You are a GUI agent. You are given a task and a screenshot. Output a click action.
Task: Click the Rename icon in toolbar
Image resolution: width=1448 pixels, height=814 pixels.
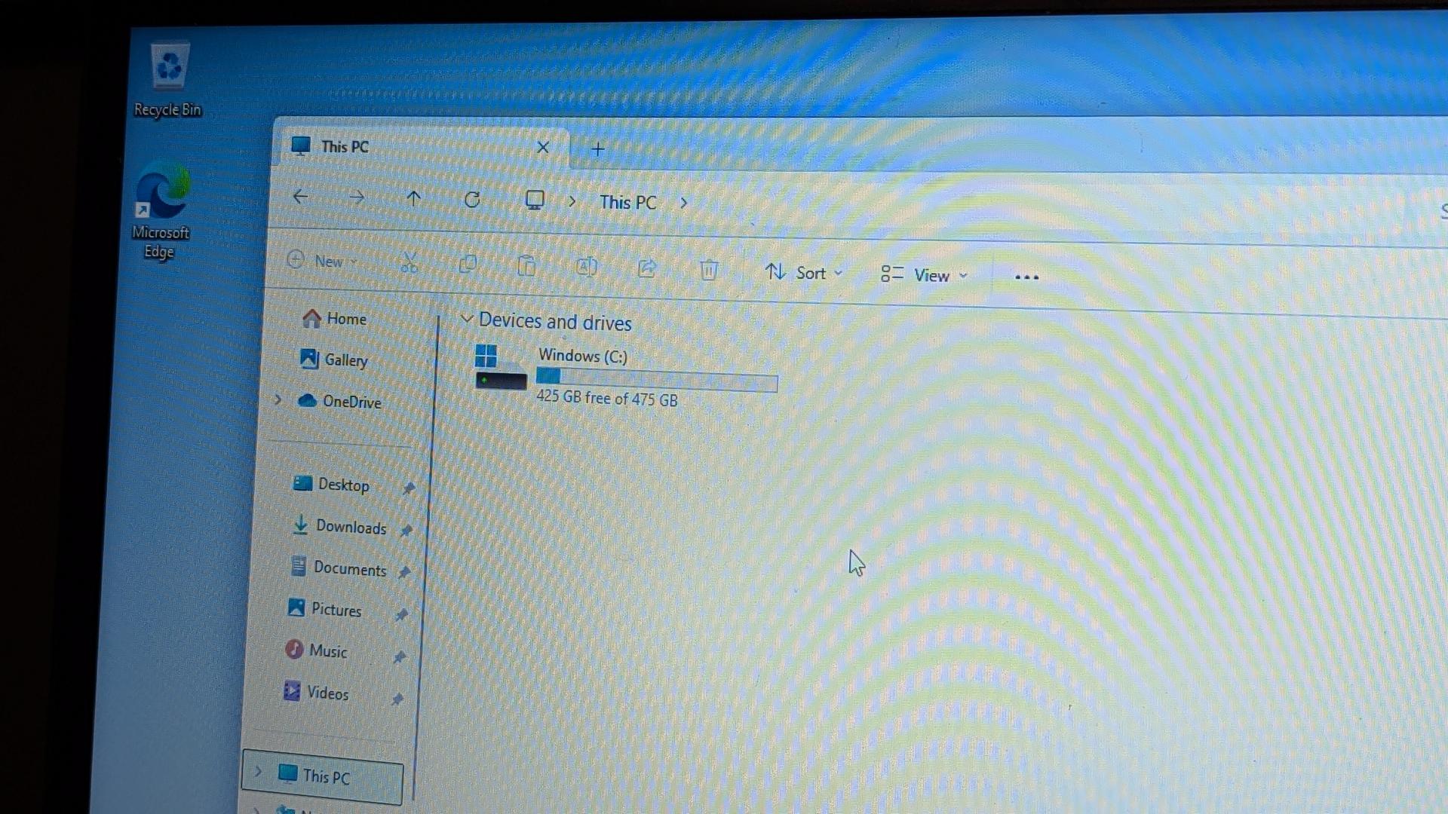pos(586,267)
